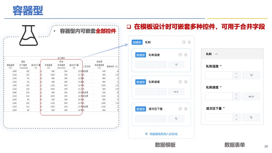Remove the 轧制速度 field via trash icon
Viewport: 272px width, 153px height.
click(186, 82)
